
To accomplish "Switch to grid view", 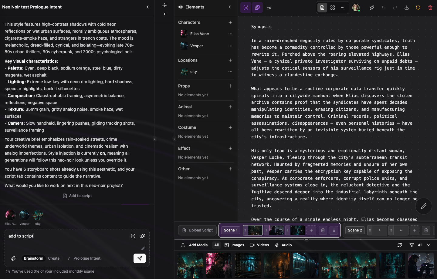I will tap(333, 8).
